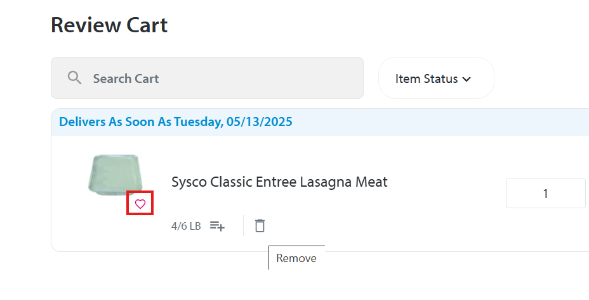Click the Remove tooltip label

point(296,258)
